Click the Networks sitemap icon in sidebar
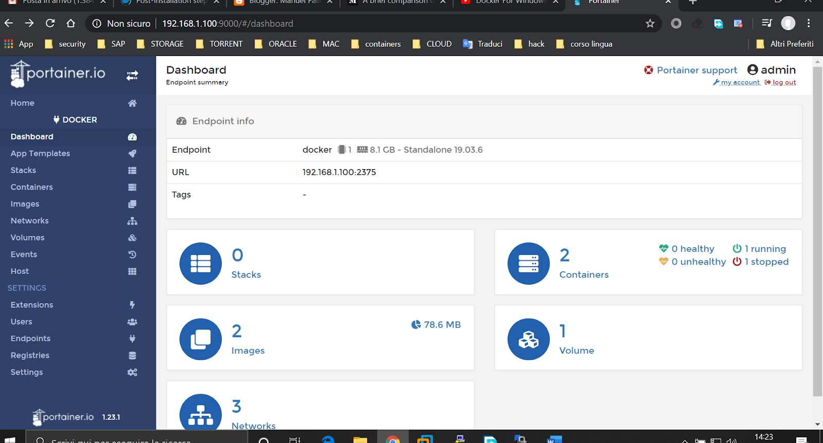 132,221
